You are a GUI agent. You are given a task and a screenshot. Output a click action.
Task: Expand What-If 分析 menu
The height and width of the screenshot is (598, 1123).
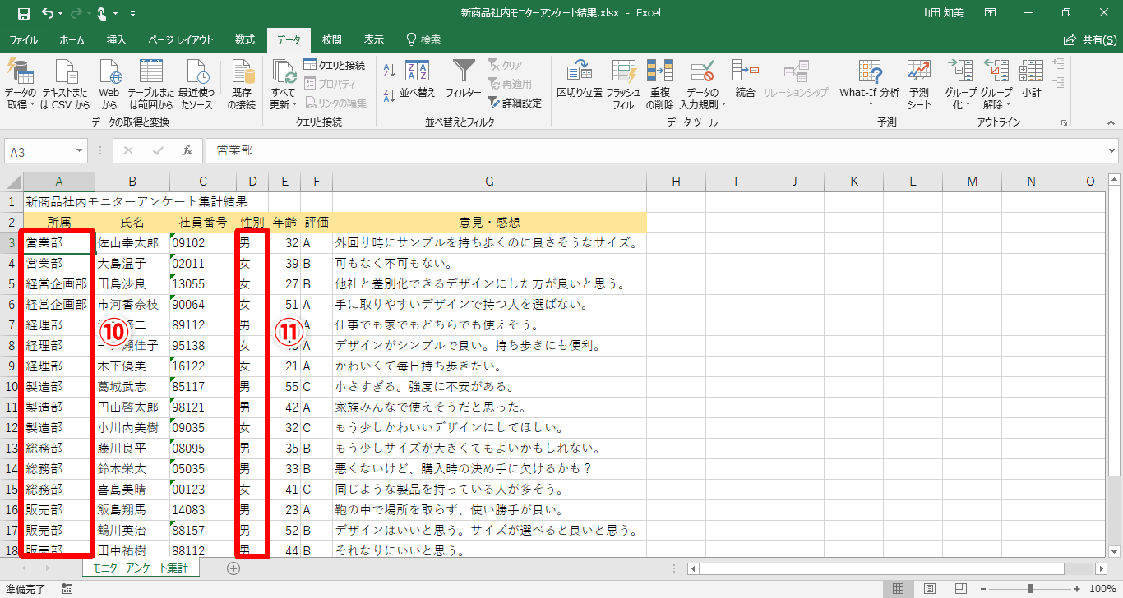[870, 85]
